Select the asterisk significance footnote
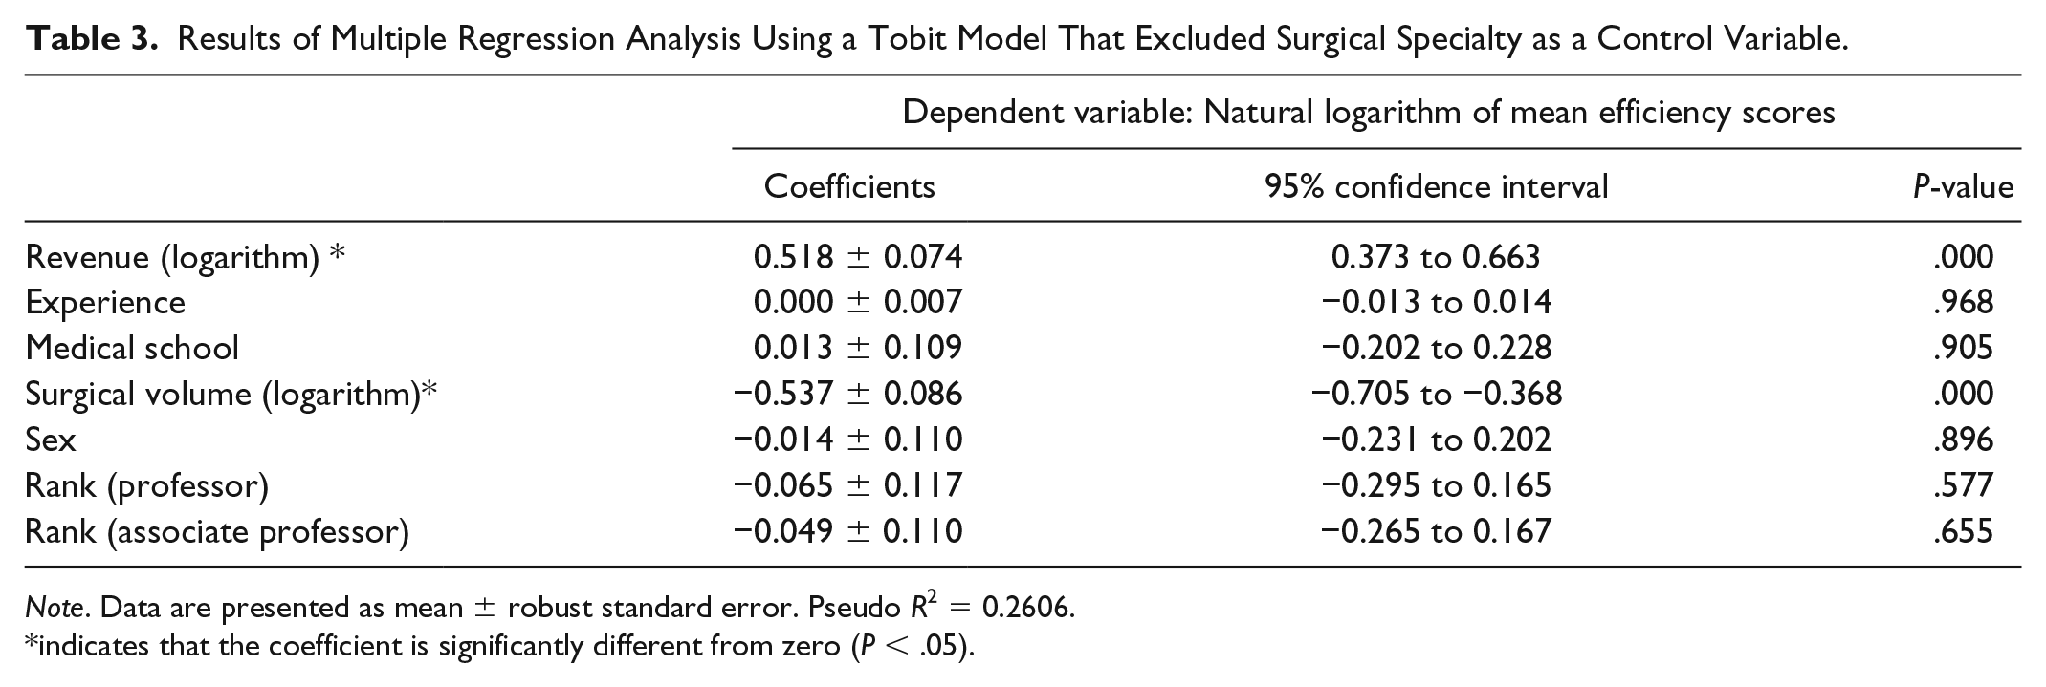The width and height of the screenshot is (2046, 687). [500, 647]
